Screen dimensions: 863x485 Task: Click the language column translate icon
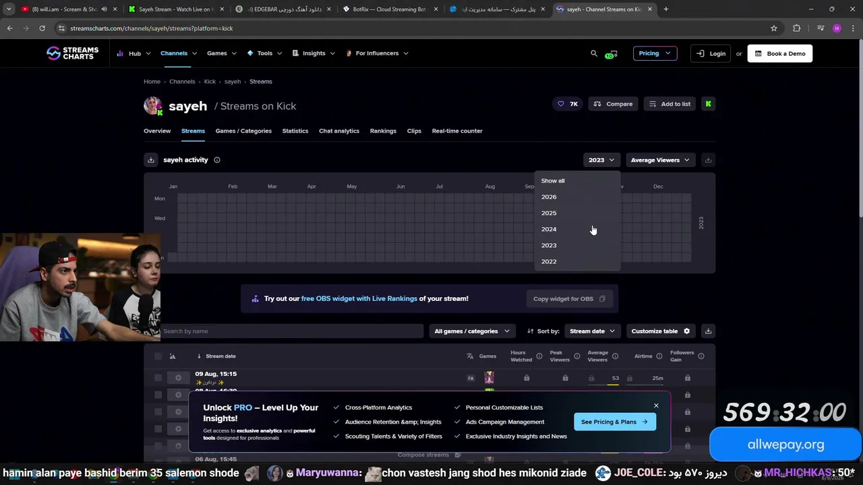[x=470, y=356]
